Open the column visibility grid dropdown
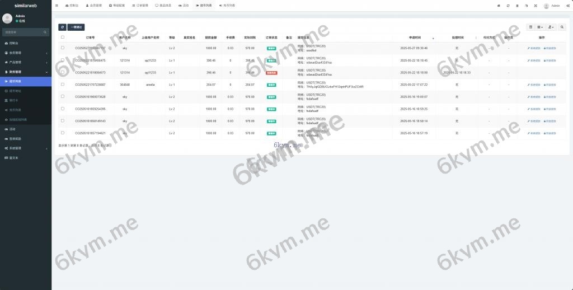This screenshot has height=290, width=573. [x=540, y=27]
